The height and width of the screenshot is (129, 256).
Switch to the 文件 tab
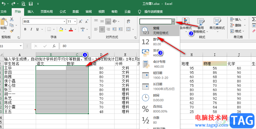(4, 12)
